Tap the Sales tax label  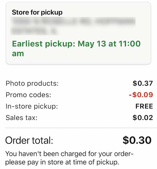22,118
